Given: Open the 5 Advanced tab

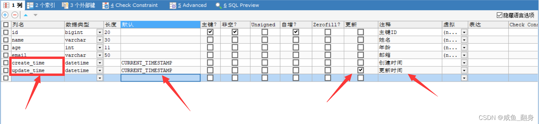Looking at the screenshot, I should click(188, 5).
